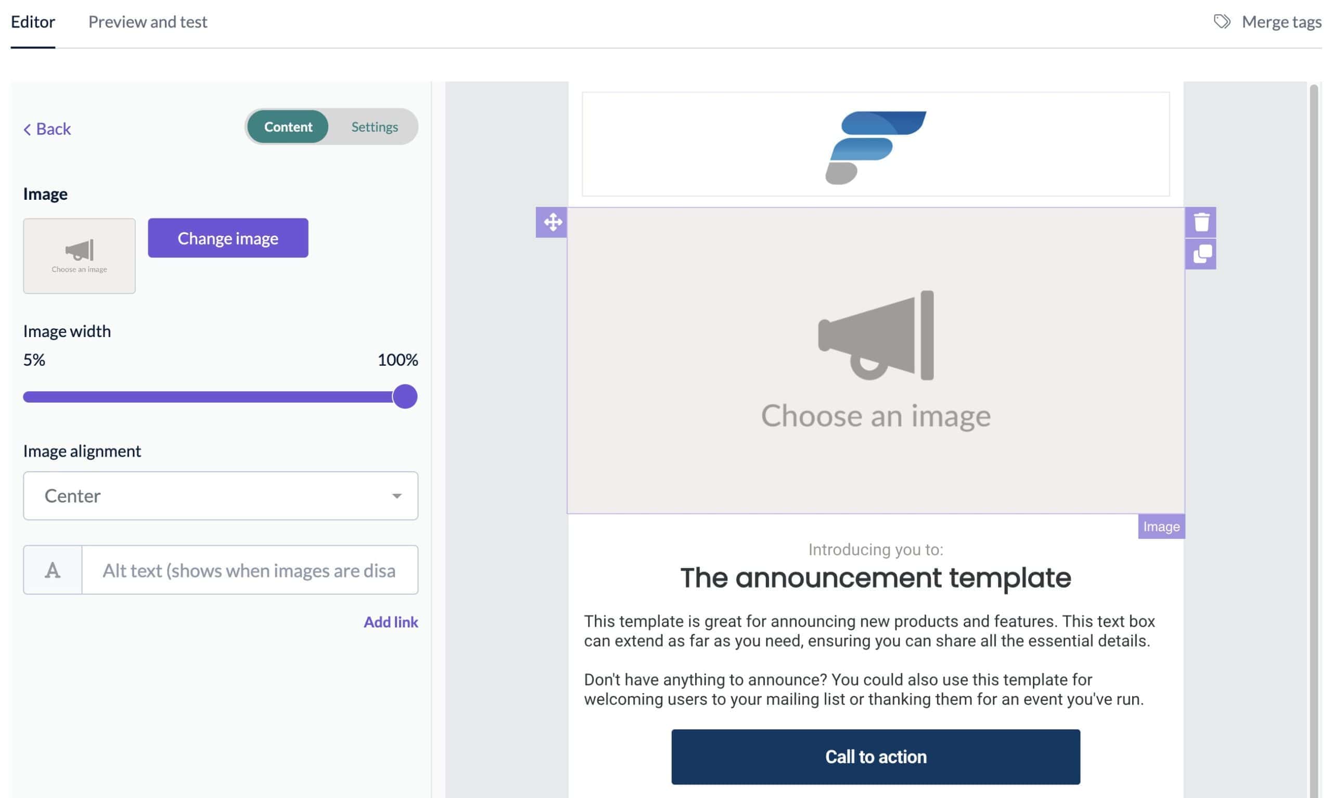
Task: Click the Change image button
Action: pyautogui.click(x=228, y=238)
